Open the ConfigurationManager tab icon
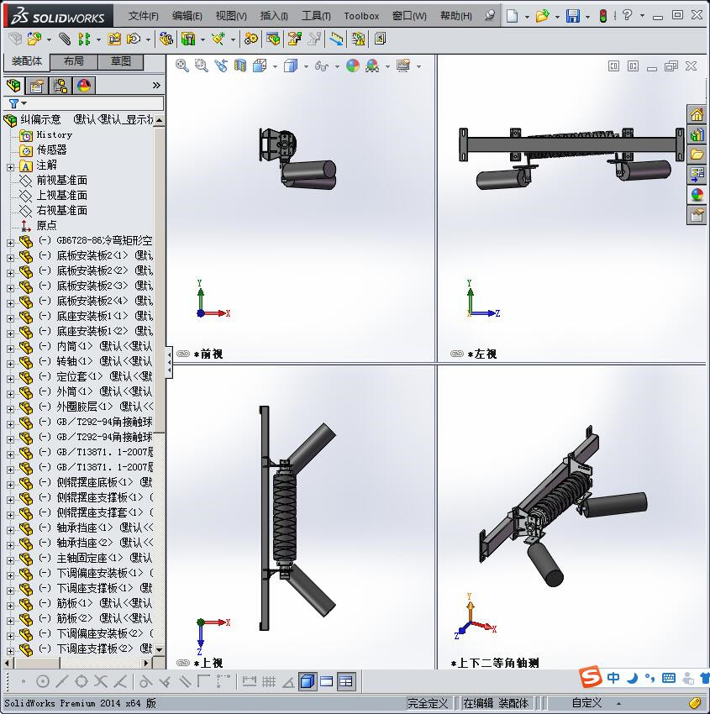This screenshot has height=714, width=710. point(60,85)
